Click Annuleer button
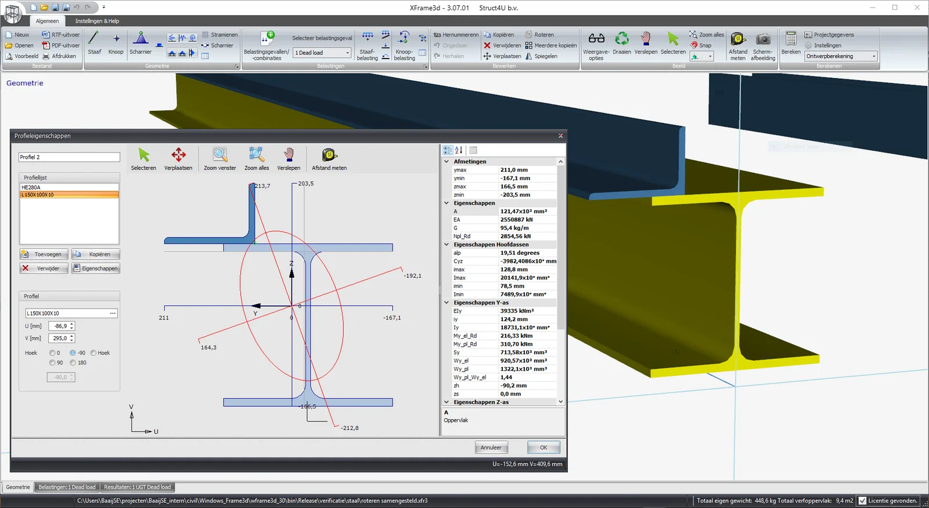 pos(491,447)
